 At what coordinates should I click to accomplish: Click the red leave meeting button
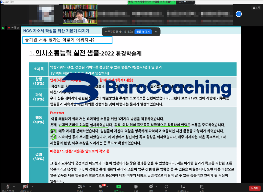point(255,188)
